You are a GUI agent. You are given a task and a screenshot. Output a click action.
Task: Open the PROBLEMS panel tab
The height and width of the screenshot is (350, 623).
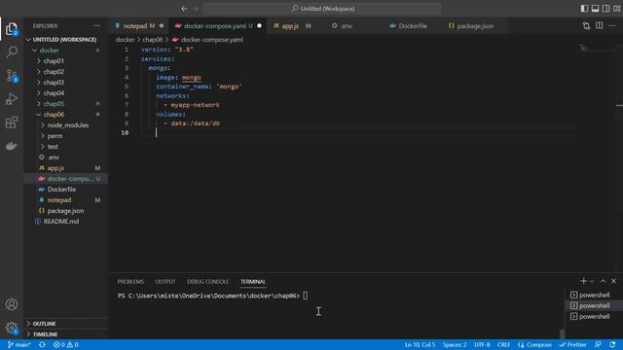130,281
